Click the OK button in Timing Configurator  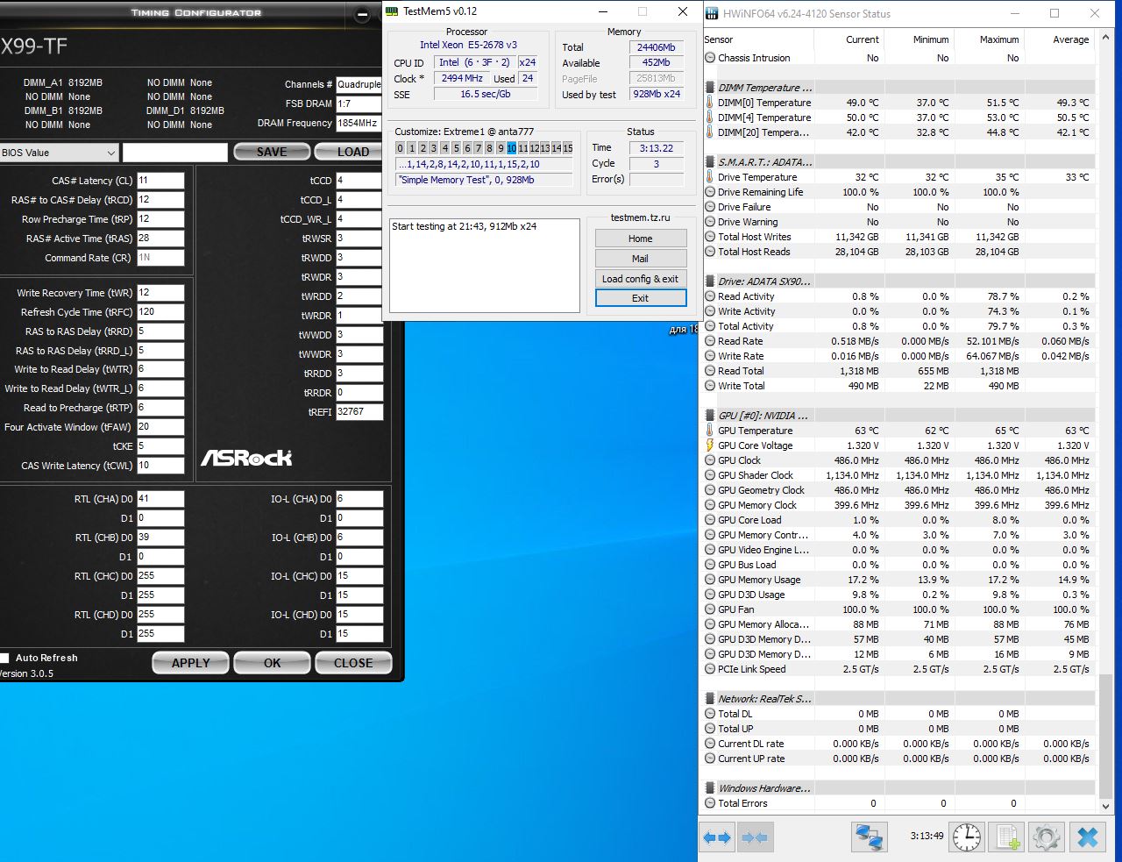(272, 663)
